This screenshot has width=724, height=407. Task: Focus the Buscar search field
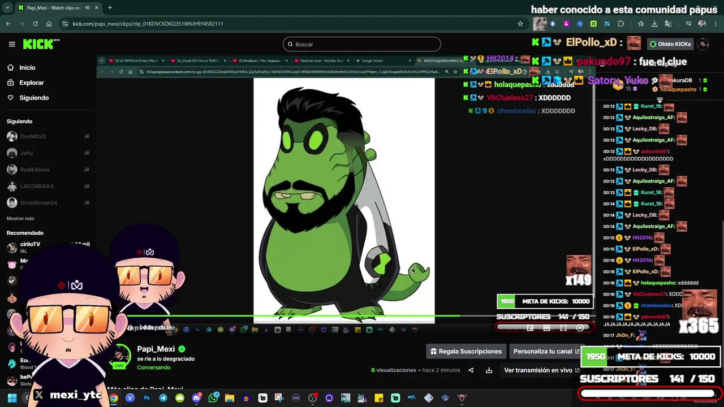(x=362, y=44)
